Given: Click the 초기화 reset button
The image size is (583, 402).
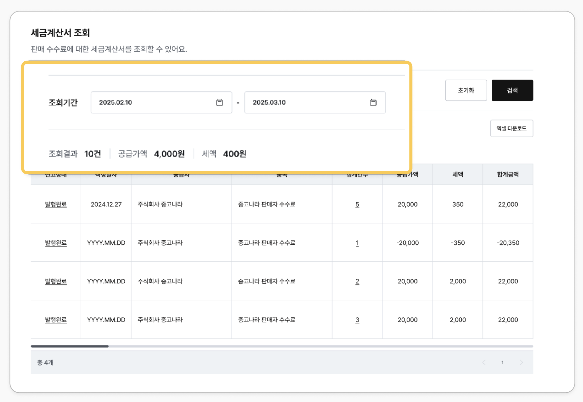Looking at the screenshot, I should 466,90.
